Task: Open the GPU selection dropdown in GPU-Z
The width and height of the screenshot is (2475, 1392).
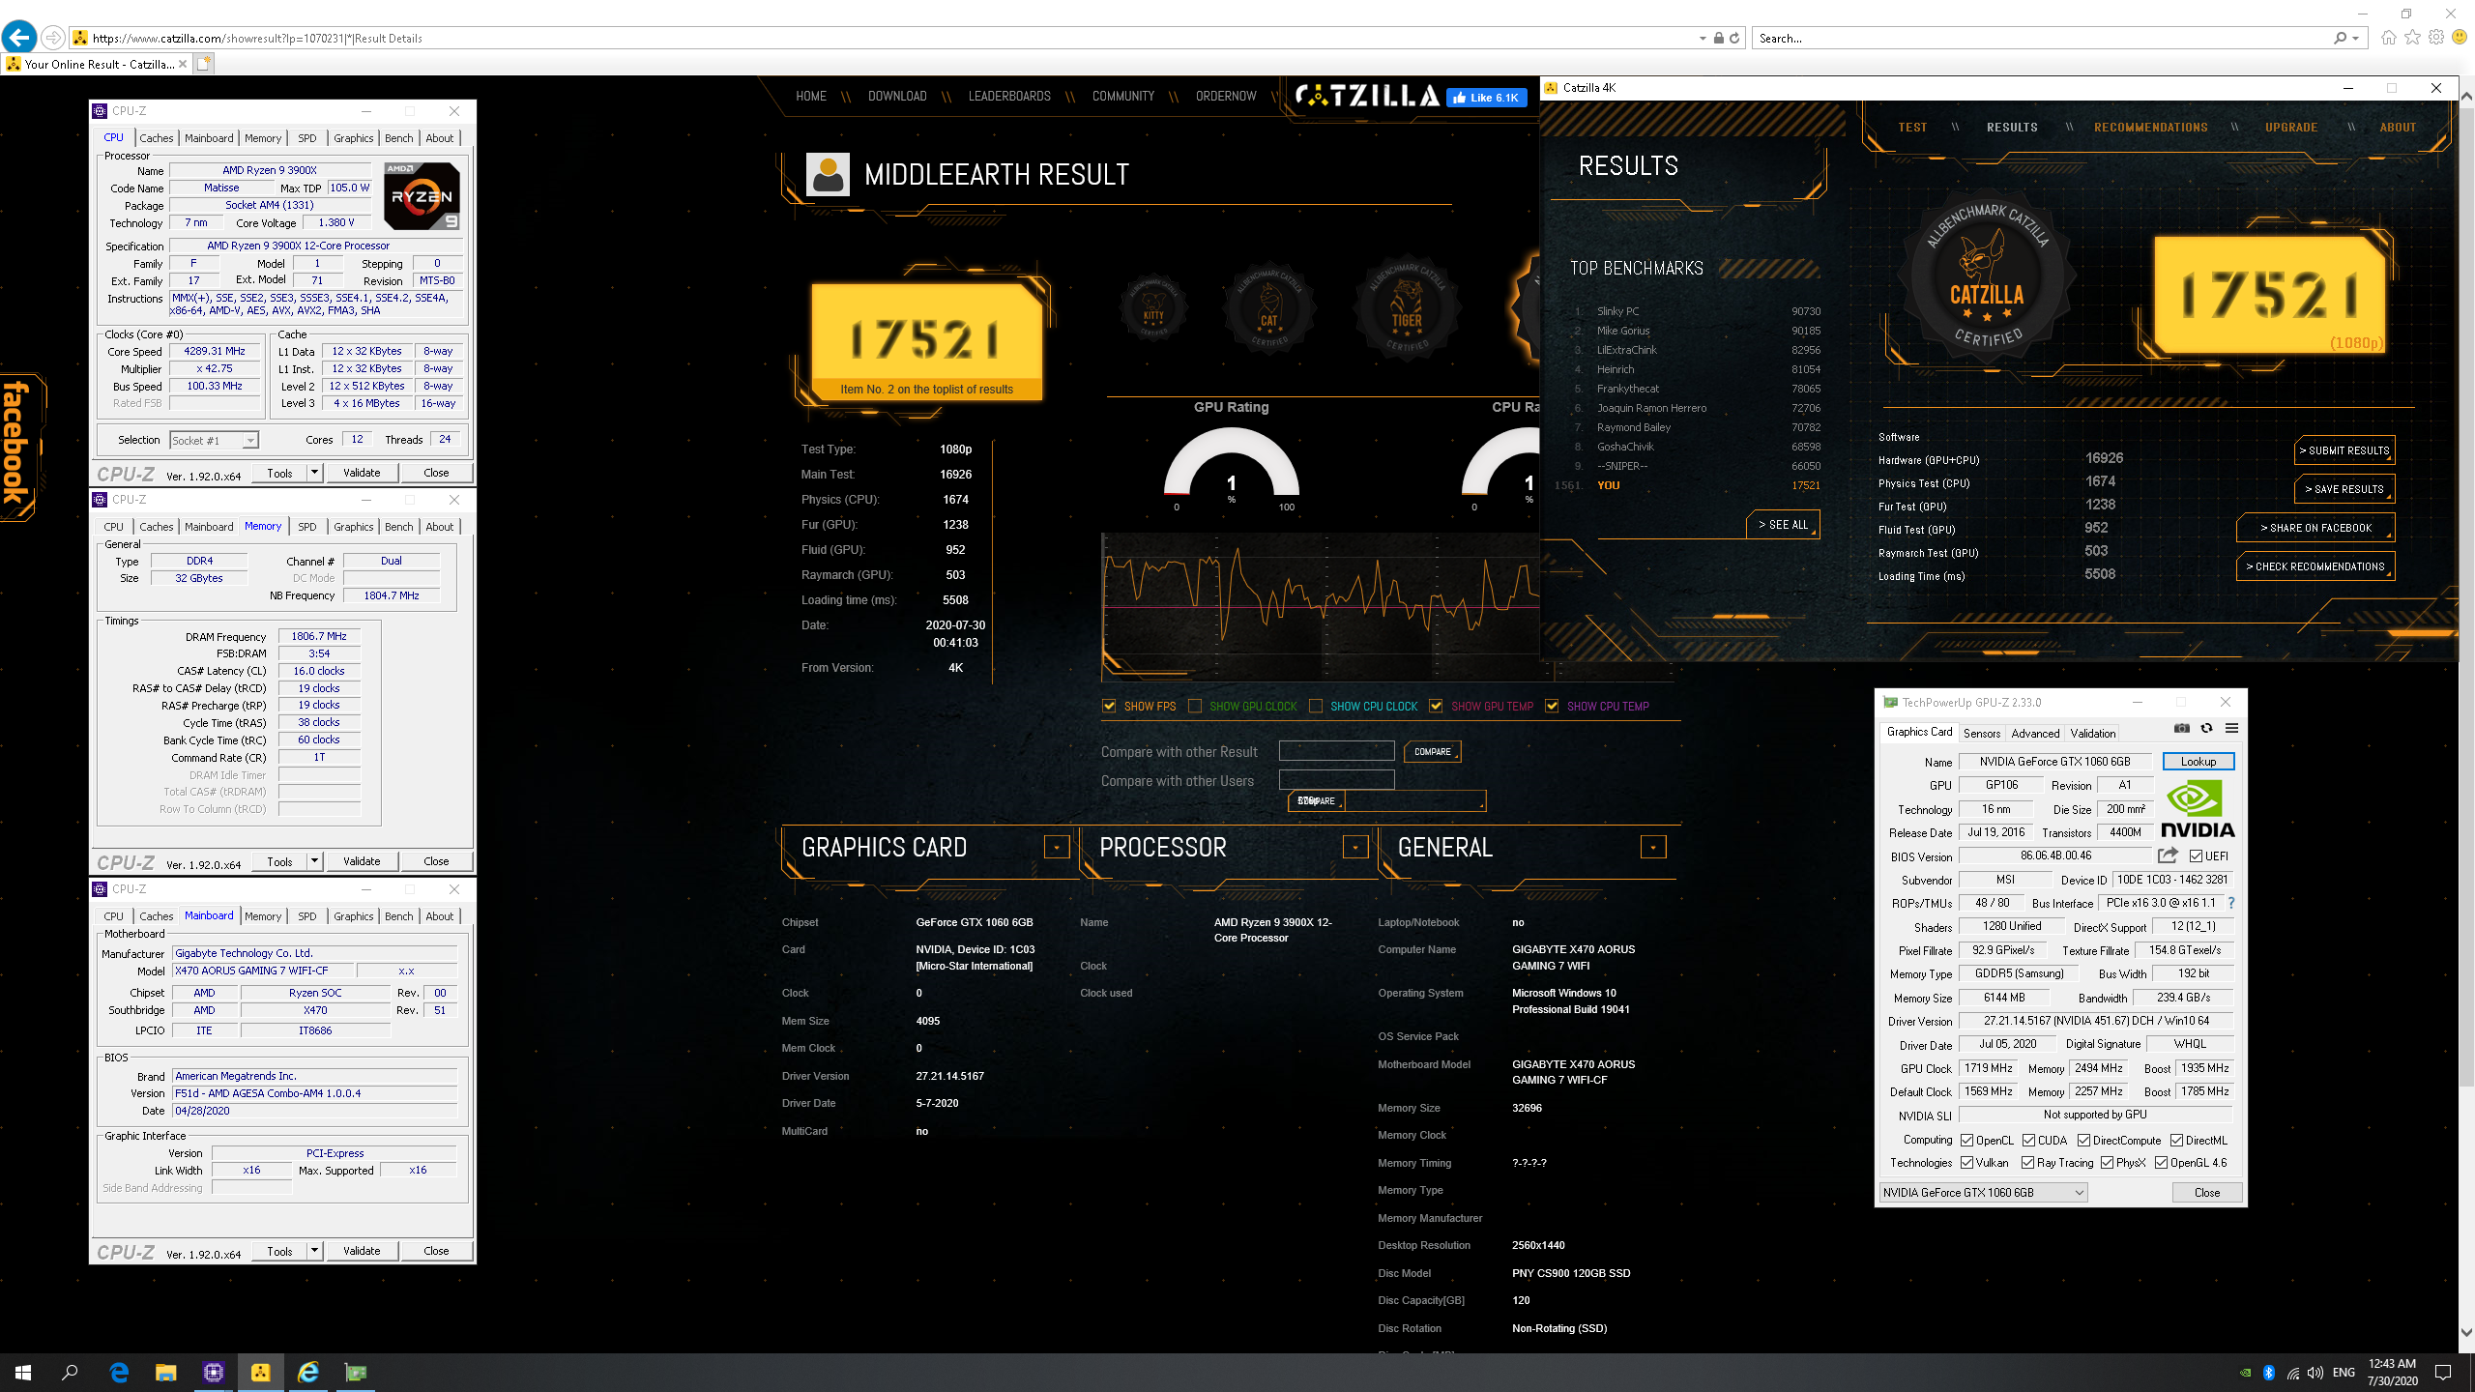Action: (x=1983, y=1193)
